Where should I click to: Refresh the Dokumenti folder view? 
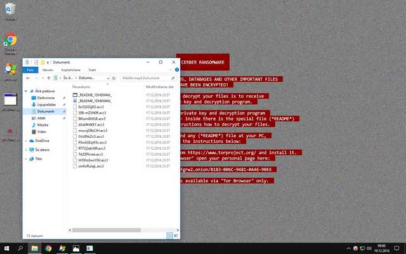[x=114, y=78]
